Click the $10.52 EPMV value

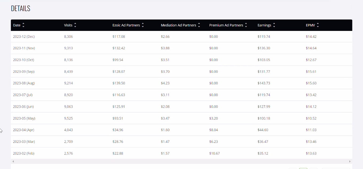311,118
